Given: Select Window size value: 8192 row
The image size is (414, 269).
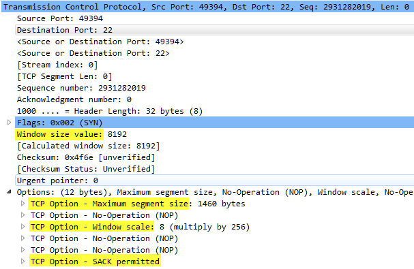Looking at the screenshot, I should click(72, 134).
